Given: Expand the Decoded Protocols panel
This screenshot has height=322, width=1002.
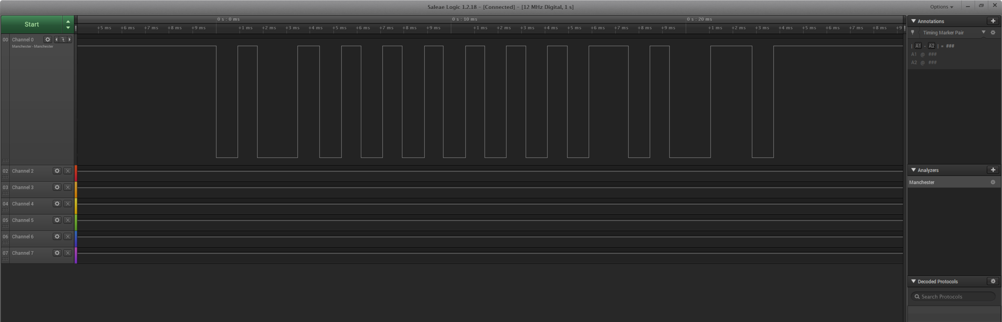Looking at the screenshot, I should 914,281.
